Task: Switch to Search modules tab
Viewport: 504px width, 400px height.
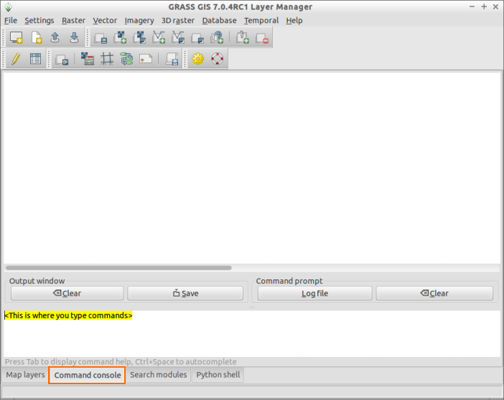Action: [x=158, y=375]
